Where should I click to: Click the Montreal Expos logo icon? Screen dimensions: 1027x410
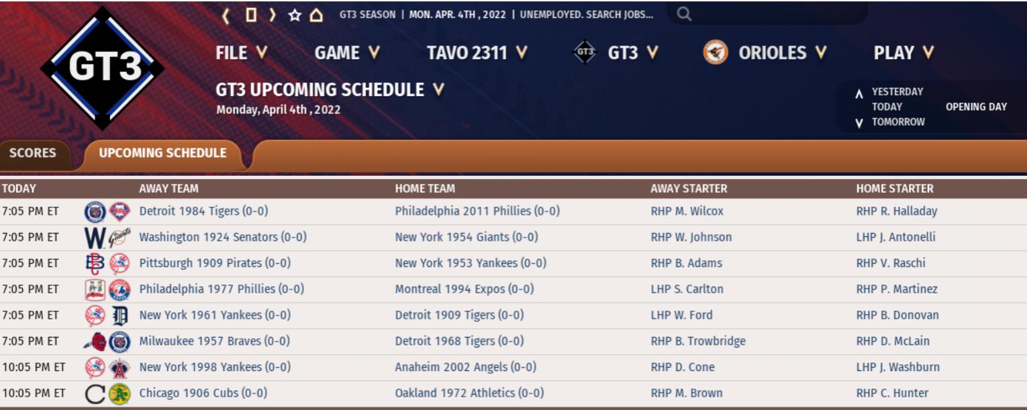(119, 290)
